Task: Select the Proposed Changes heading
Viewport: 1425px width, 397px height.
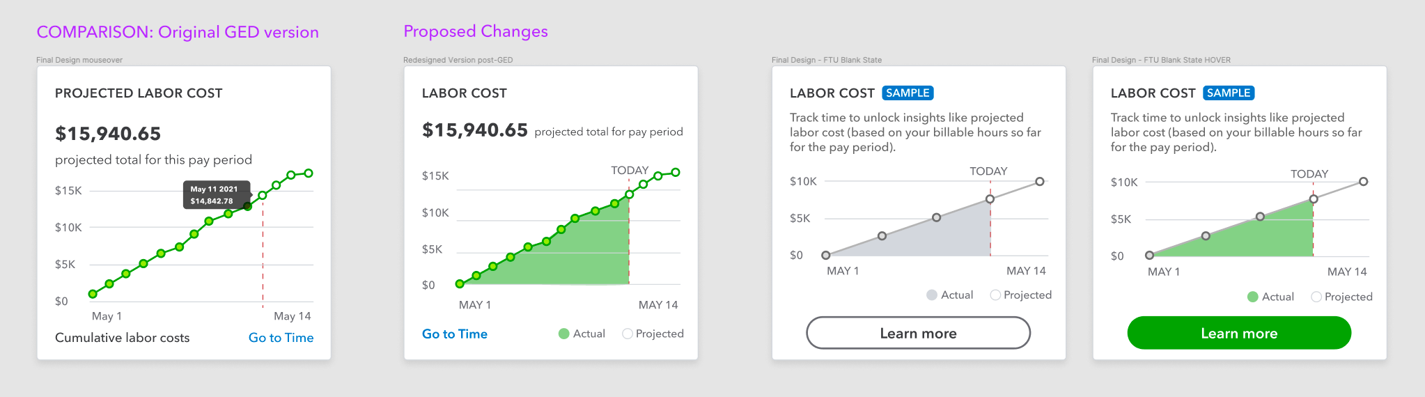Action: (x=476, y=31)
